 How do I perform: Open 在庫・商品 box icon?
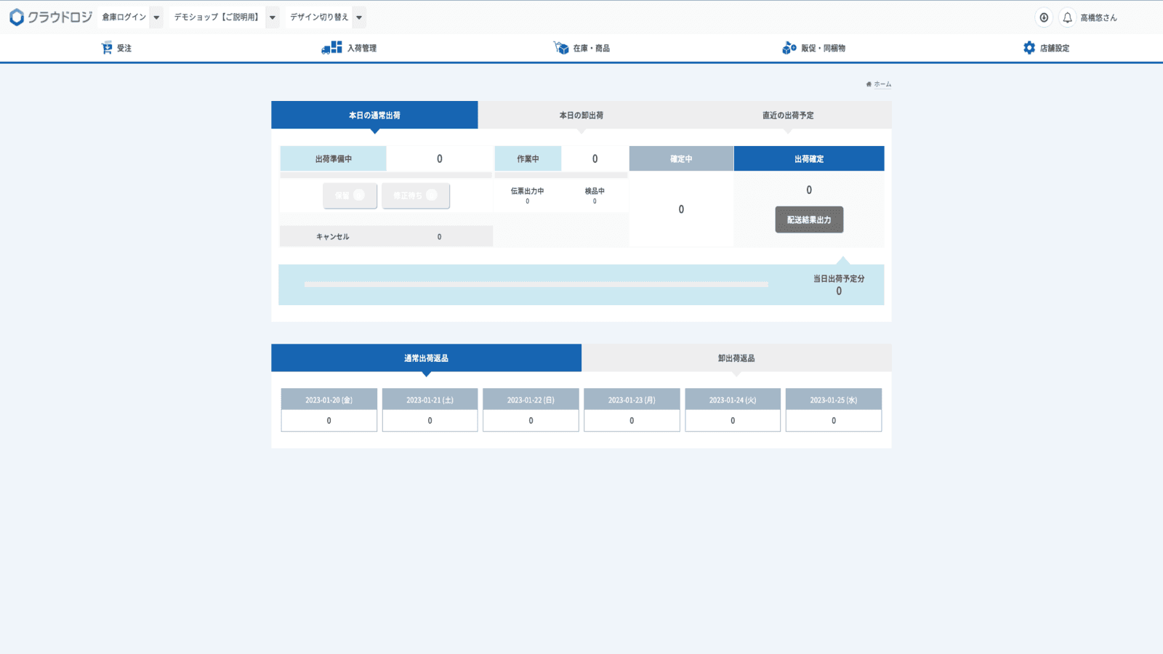click(561, 48)
